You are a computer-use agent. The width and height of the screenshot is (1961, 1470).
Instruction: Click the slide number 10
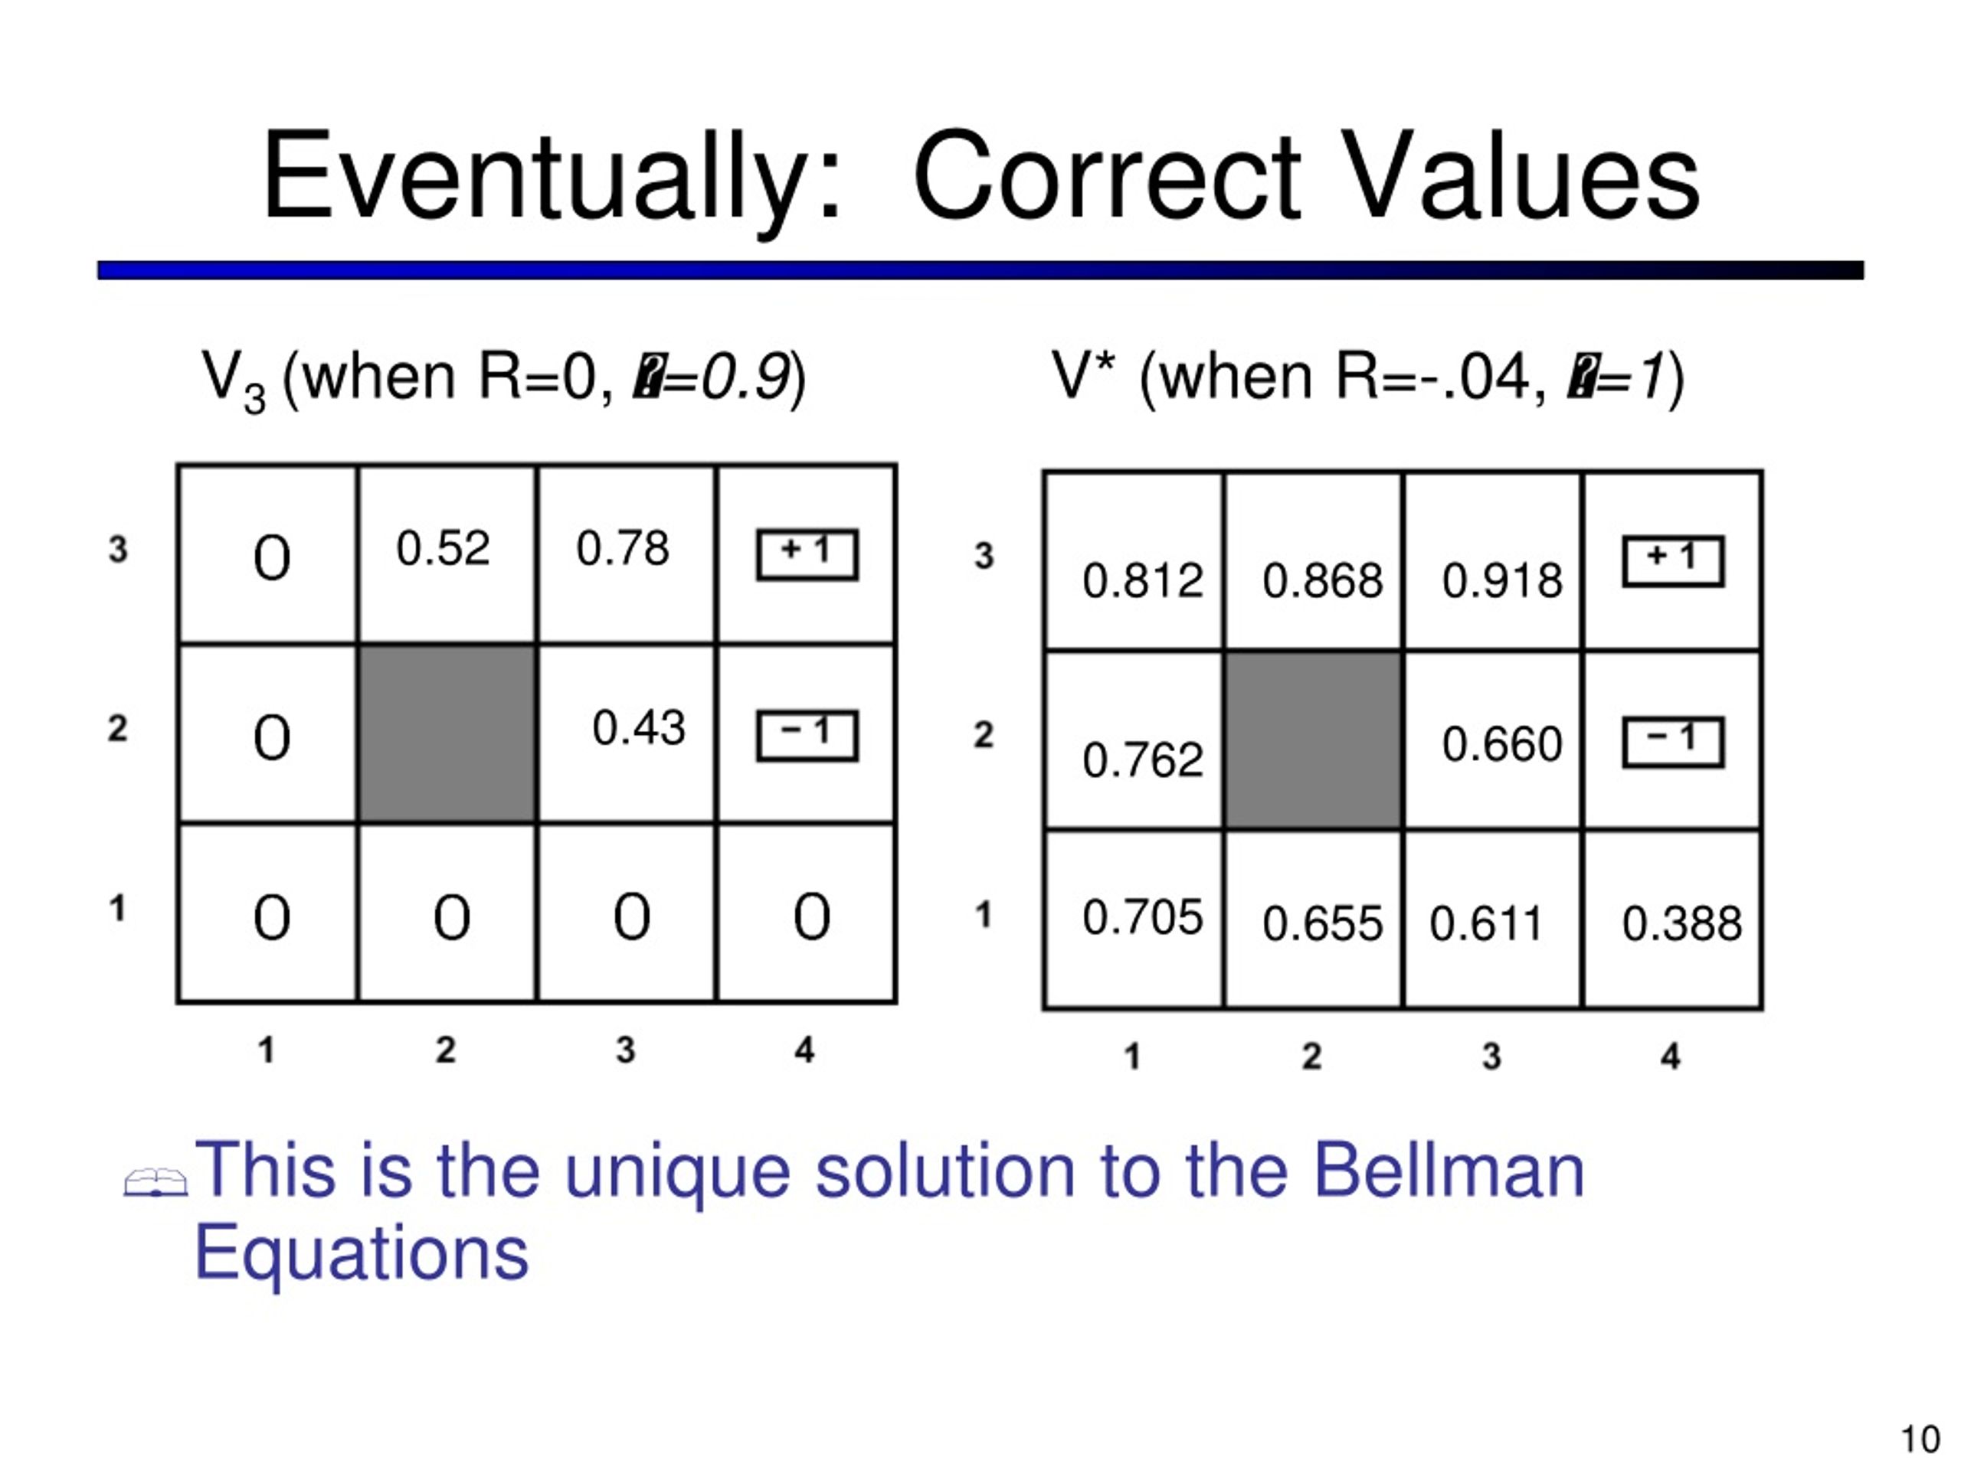pyautogui.click(x=1921, y=1440)
